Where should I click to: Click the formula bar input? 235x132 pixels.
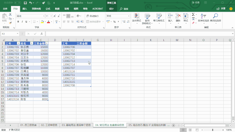coord(138,34)
